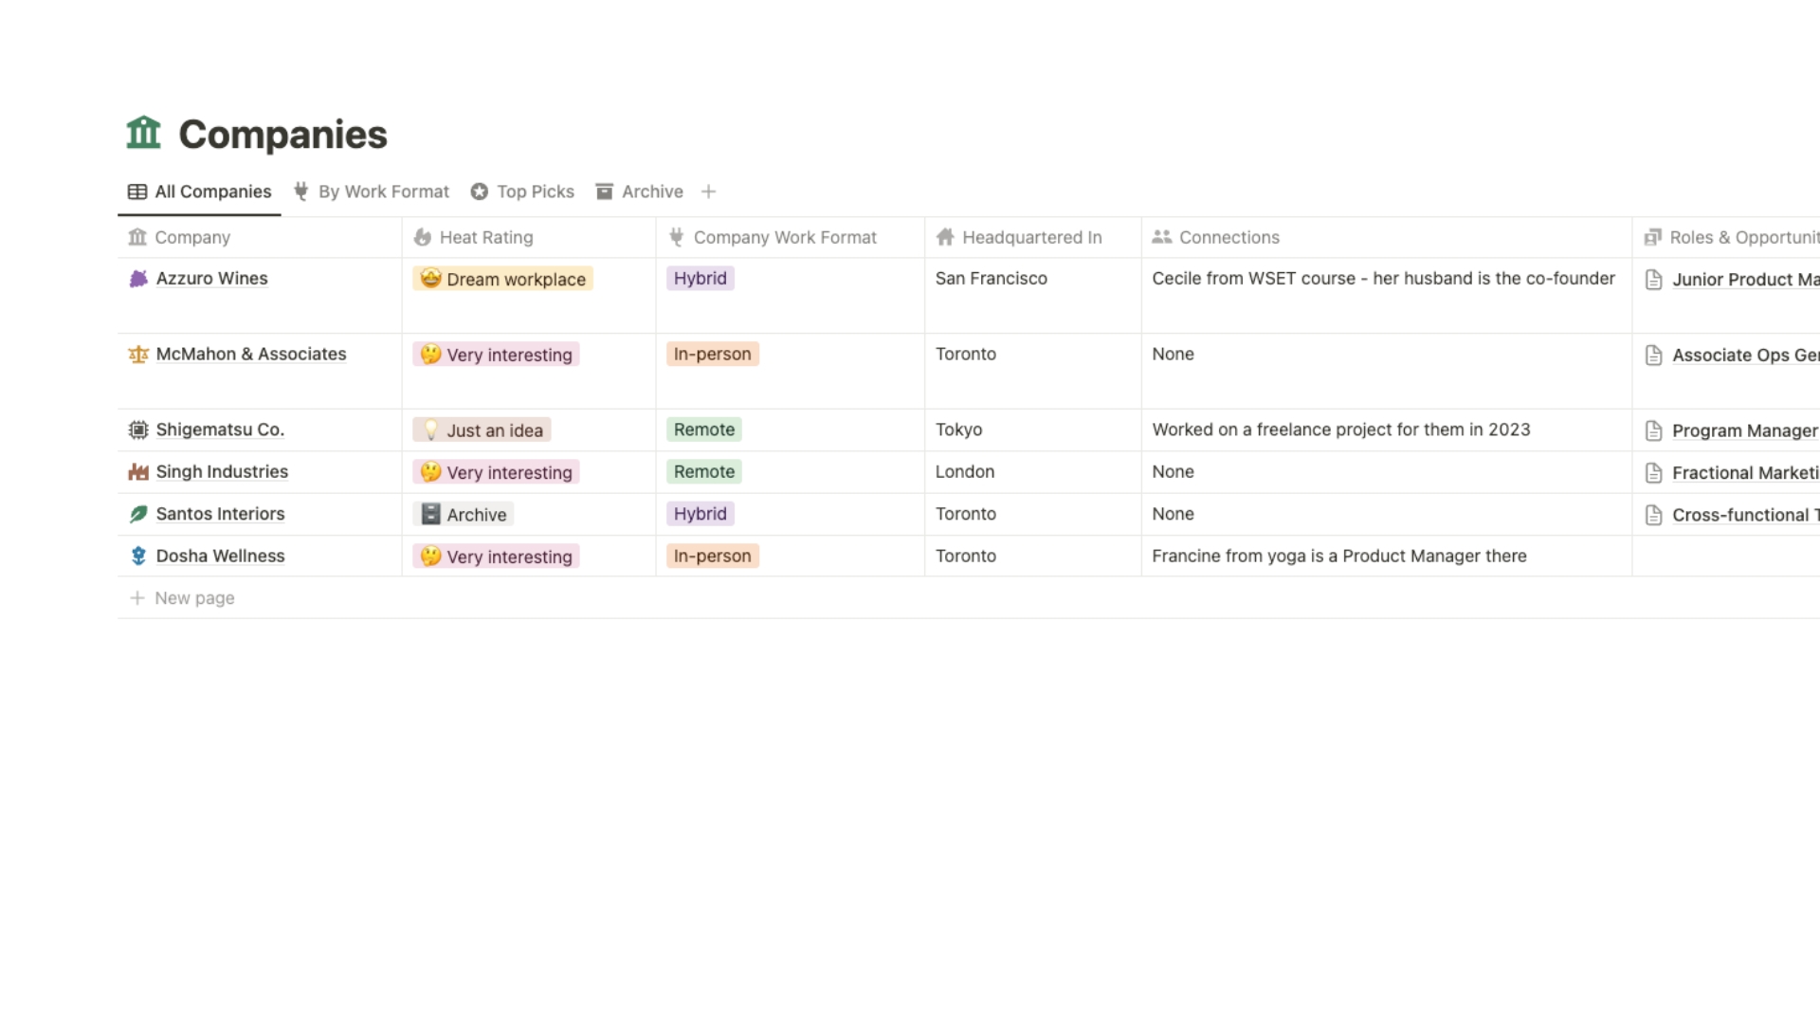This screenshot has width=1820, height=1024.
Task: Click the plus to add a new view
Action: pyautogui.click(x=708, y=192)
